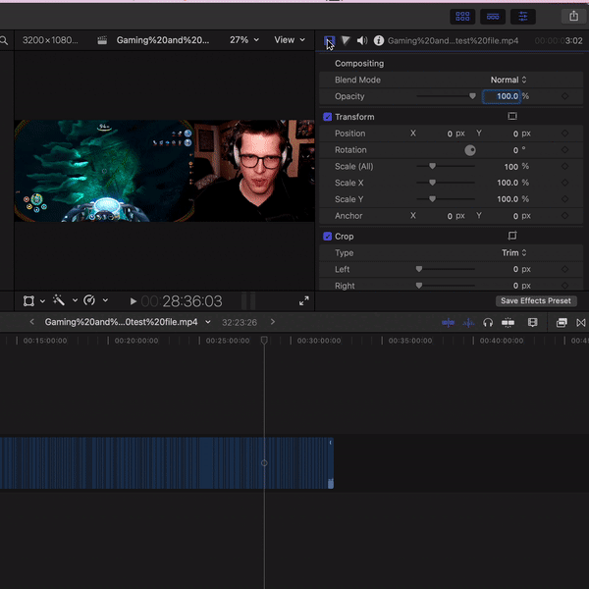Toggle Transform onscreen controls icon
This screenshot has width=589, height=589.
[511, 117]
